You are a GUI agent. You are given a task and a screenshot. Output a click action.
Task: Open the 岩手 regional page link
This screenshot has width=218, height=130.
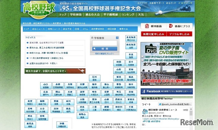click(131, 62)
